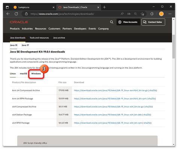The width and height of the screenshot is (178, 149).
Task: Download the linux-aarch64 rpm link
Action: [110, 99]
